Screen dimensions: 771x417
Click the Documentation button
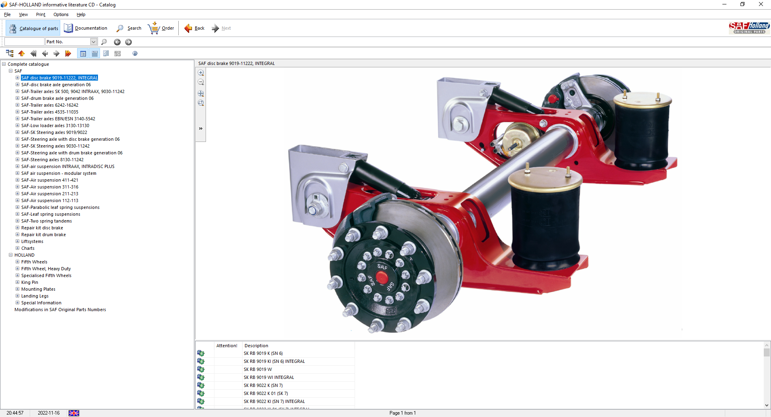86,28
